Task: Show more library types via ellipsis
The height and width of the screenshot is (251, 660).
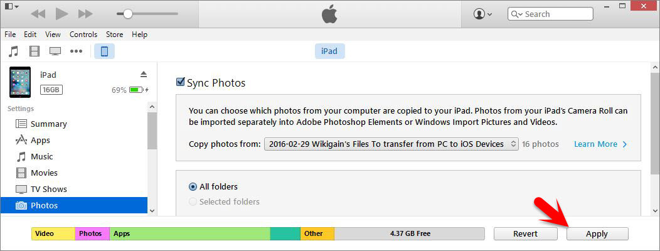Action: pyautogui.click(x=76, y=51)
